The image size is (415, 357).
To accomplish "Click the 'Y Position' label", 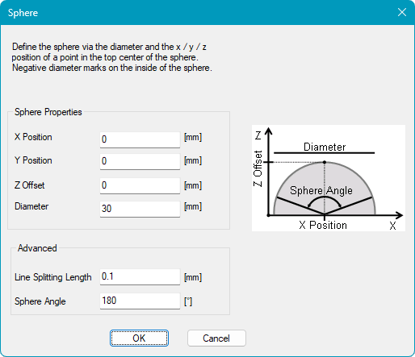I will [33, 160].
